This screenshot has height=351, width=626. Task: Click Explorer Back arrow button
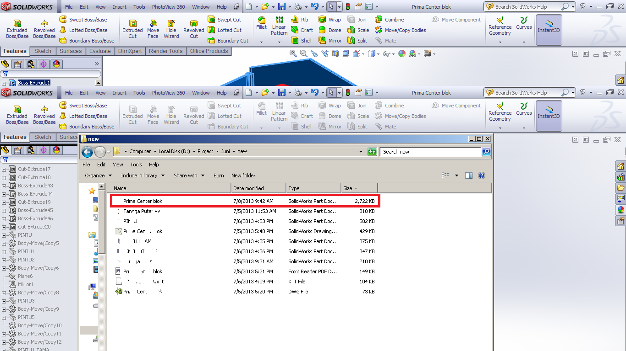click(87, 152)
